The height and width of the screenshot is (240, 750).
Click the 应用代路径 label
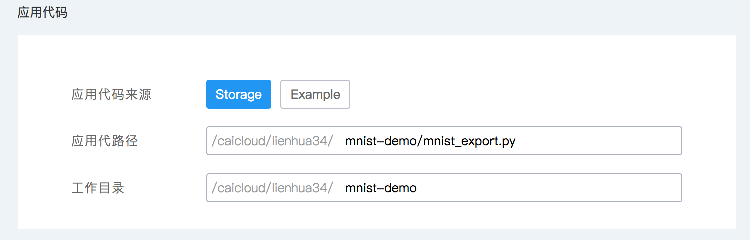(105, 141)
